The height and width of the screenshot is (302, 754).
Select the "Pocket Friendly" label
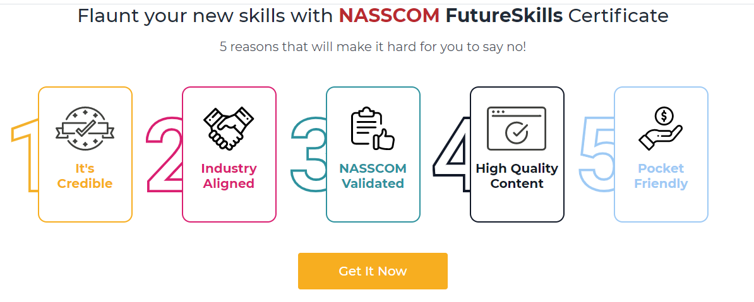tap(661, 176)
